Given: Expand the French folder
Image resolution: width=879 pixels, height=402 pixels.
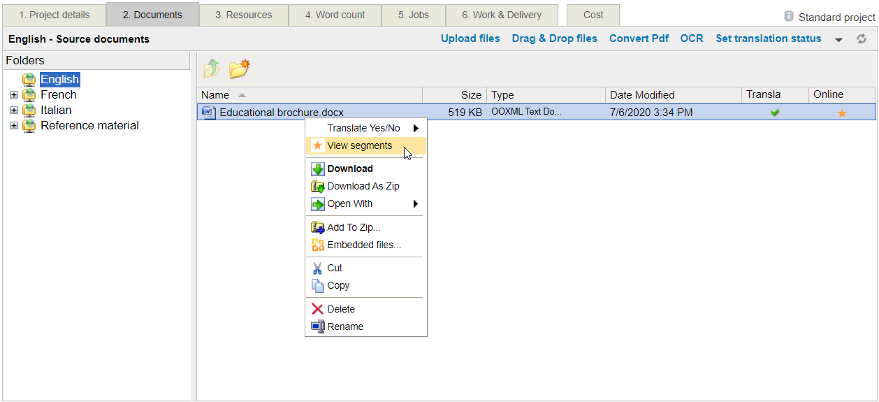Looking at the screenshot, I should [14, 95].
